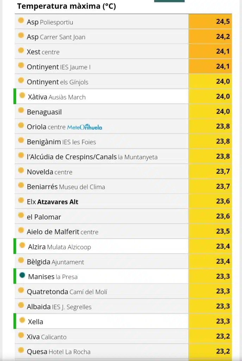This screenshot has width=242, height=361.
Task: Select the Novelda centre station entry
Action: click(x=49, y=172)
